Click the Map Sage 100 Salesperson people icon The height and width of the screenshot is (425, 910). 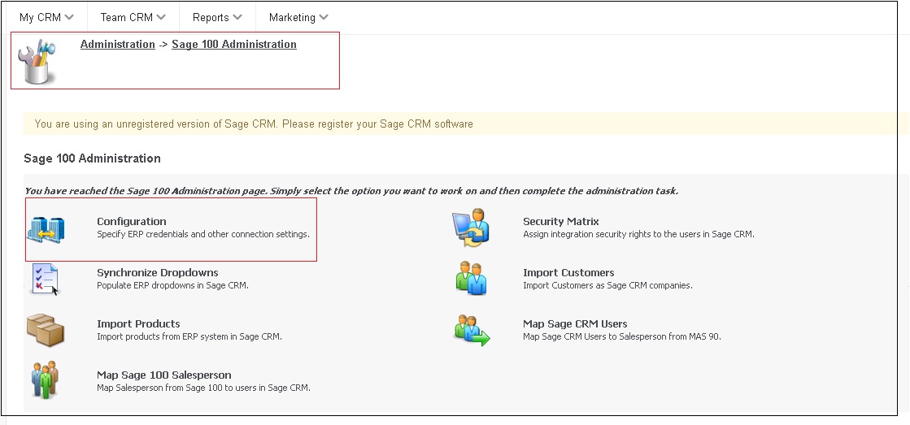tap(45, 379)
